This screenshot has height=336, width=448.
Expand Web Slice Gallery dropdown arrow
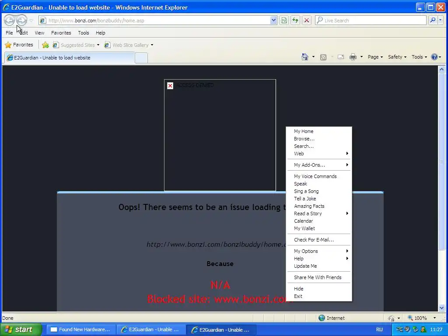coord(152,45)
